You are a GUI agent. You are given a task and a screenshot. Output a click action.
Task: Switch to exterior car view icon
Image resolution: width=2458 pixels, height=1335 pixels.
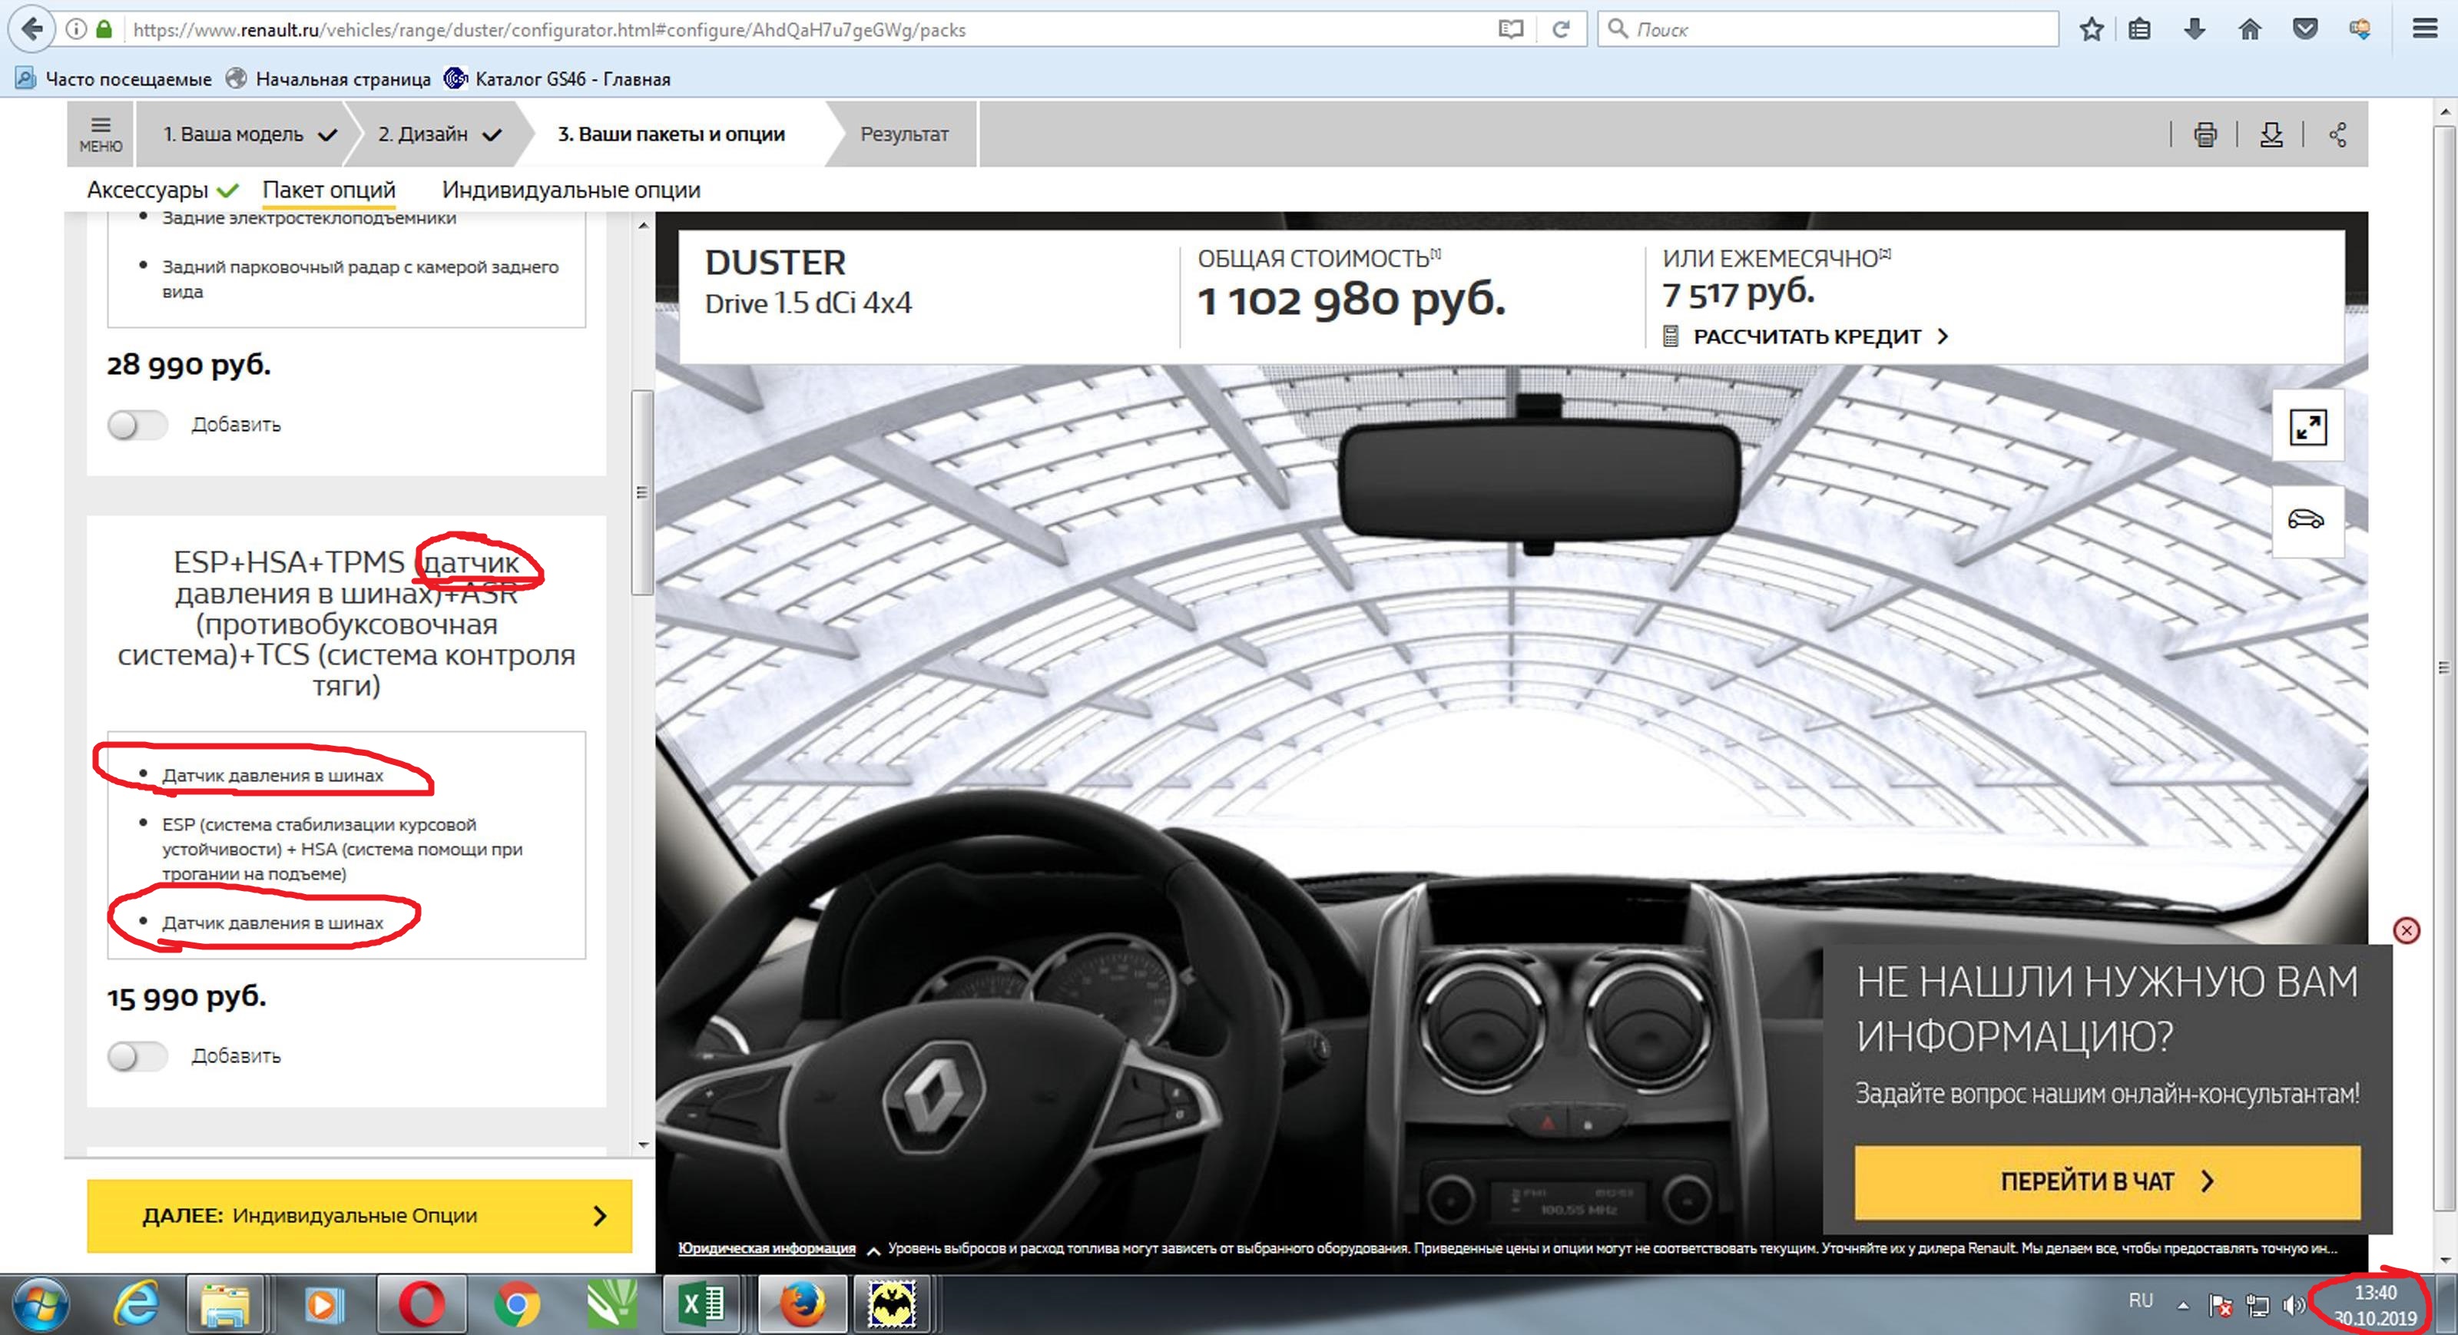coord(2307,519)
